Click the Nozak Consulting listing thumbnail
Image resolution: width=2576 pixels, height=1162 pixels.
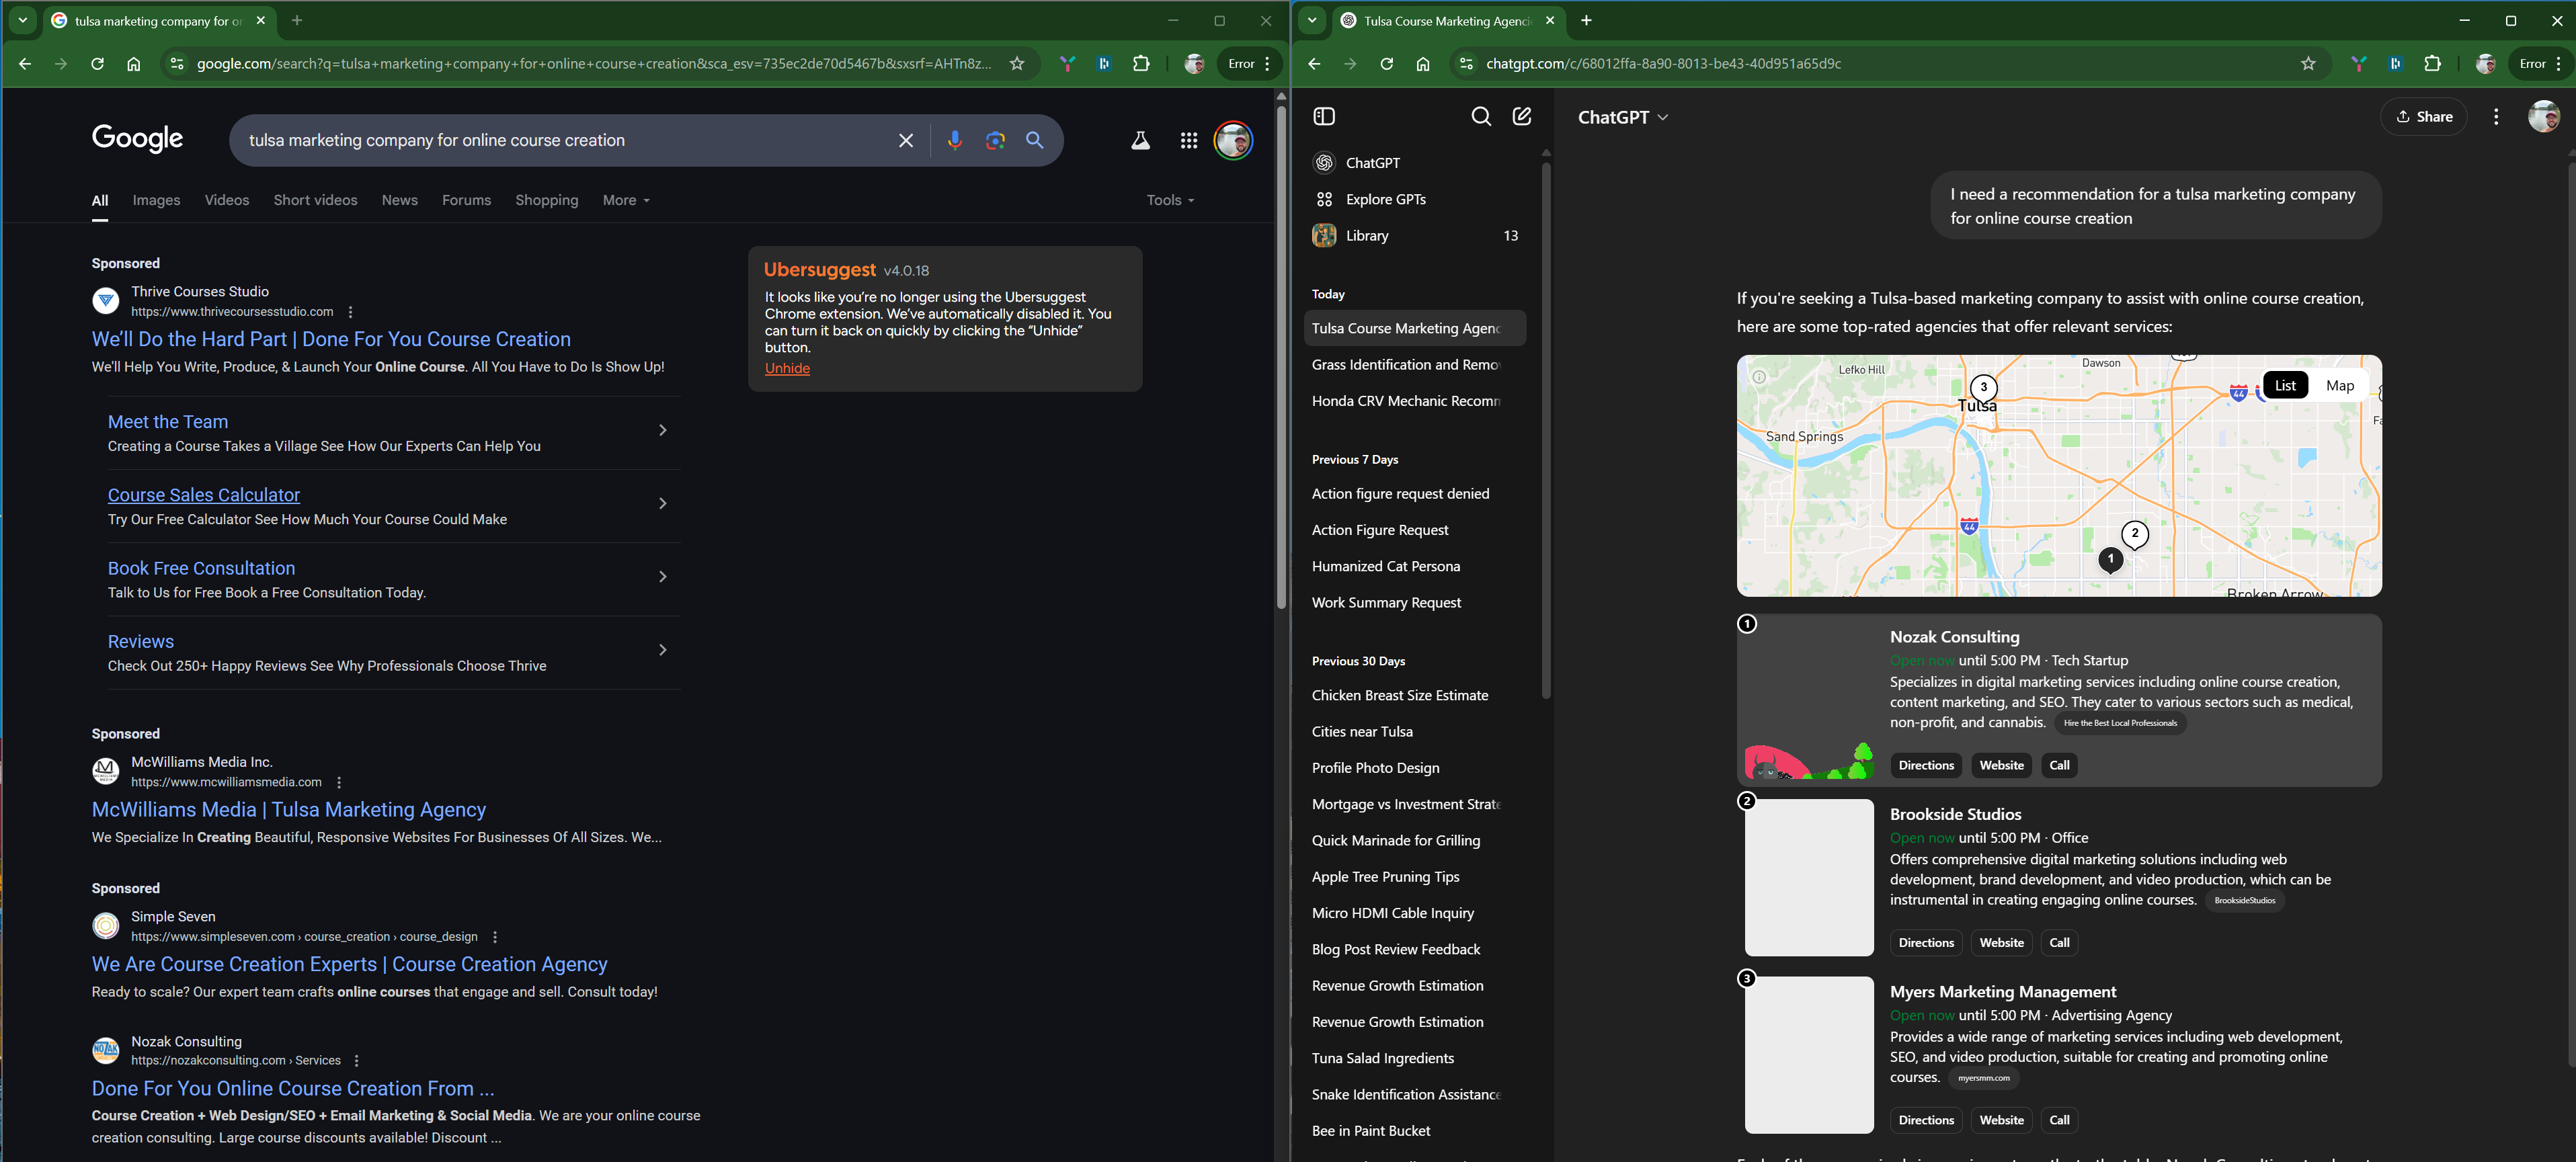[x=1809, y=701]
